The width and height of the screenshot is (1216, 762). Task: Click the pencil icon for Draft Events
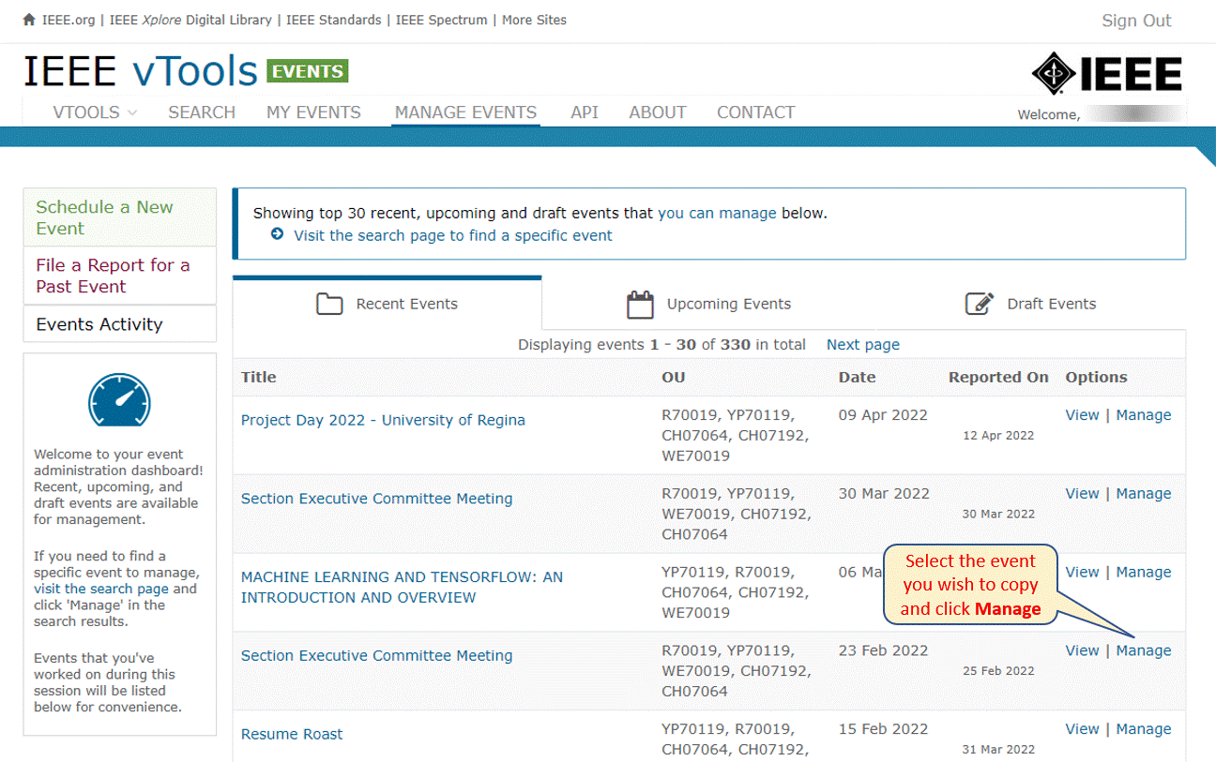pos(980,304)
